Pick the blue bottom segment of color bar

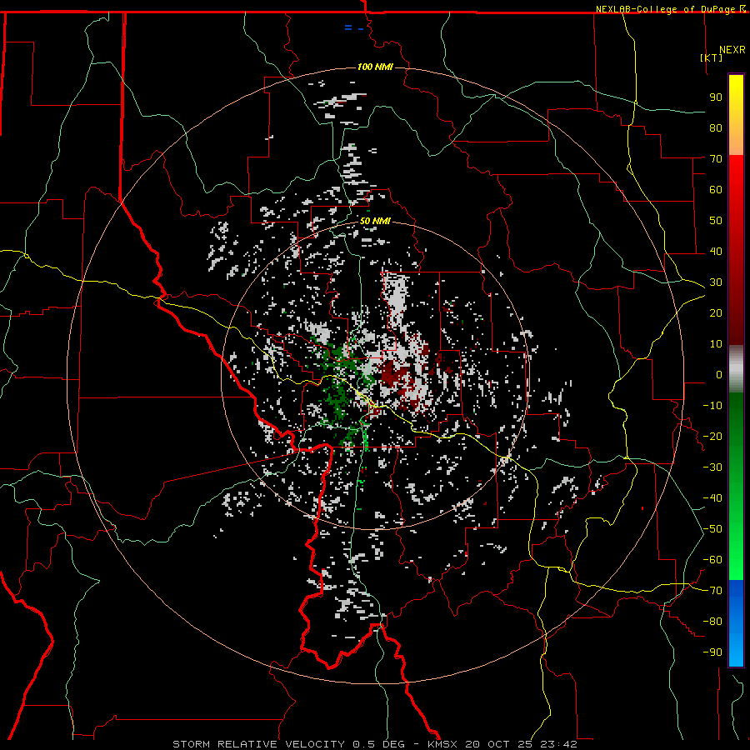click(x=736, y=623)
